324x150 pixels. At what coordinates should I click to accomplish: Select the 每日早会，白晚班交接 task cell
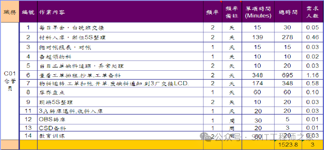[x=120, y=28]
